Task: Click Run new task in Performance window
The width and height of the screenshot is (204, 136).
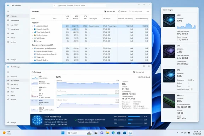Action: pos(138,72)
